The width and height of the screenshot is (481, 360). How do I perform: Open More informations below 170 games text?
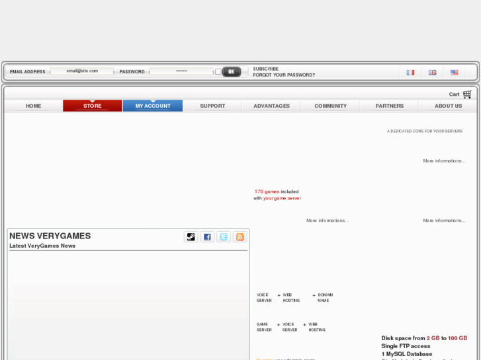click(328, 221)
